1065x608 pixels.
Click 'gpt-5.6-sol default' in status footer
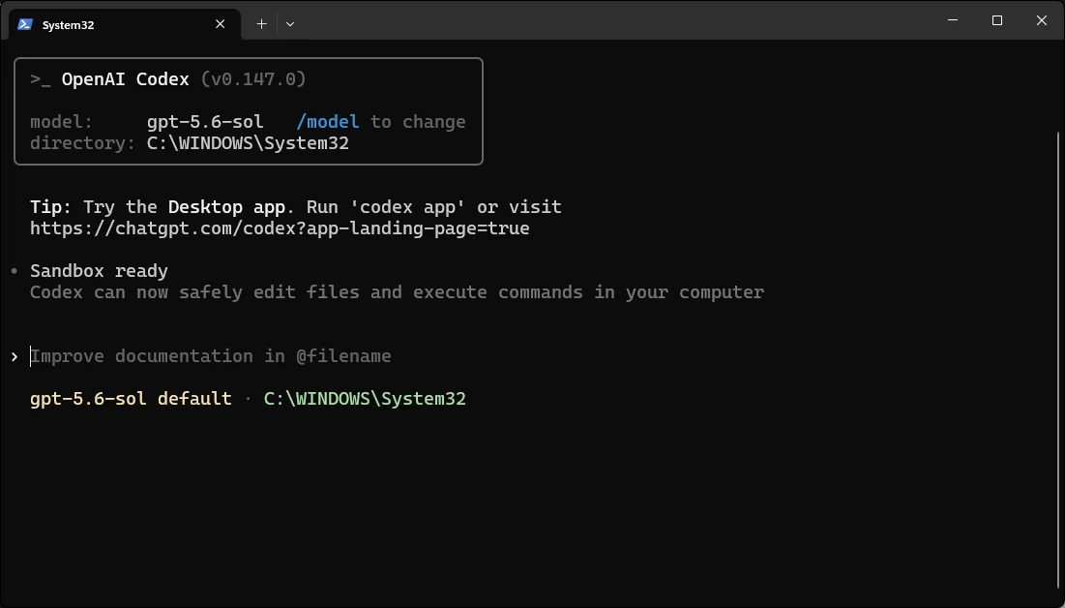(x=131, y=399)
